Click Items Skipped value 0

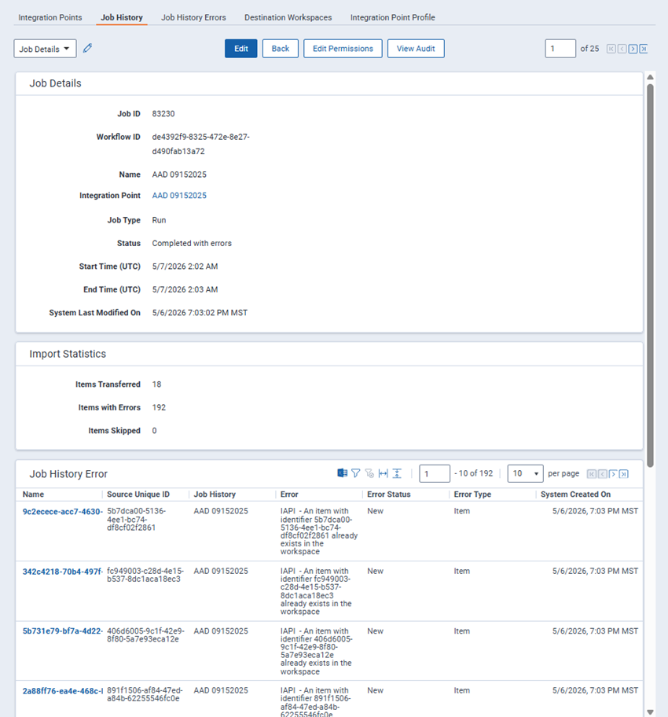(x=154, y=431)
